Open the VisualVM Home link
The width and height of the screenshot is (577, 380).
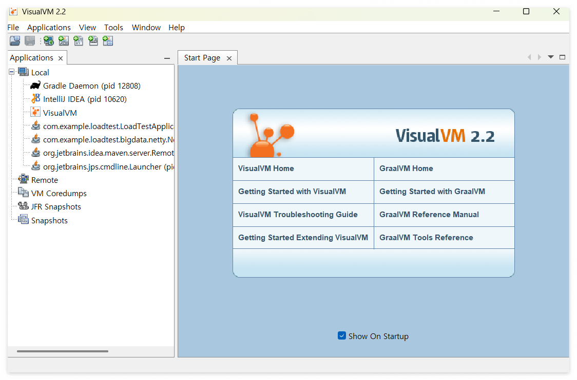tap(266, 168)
